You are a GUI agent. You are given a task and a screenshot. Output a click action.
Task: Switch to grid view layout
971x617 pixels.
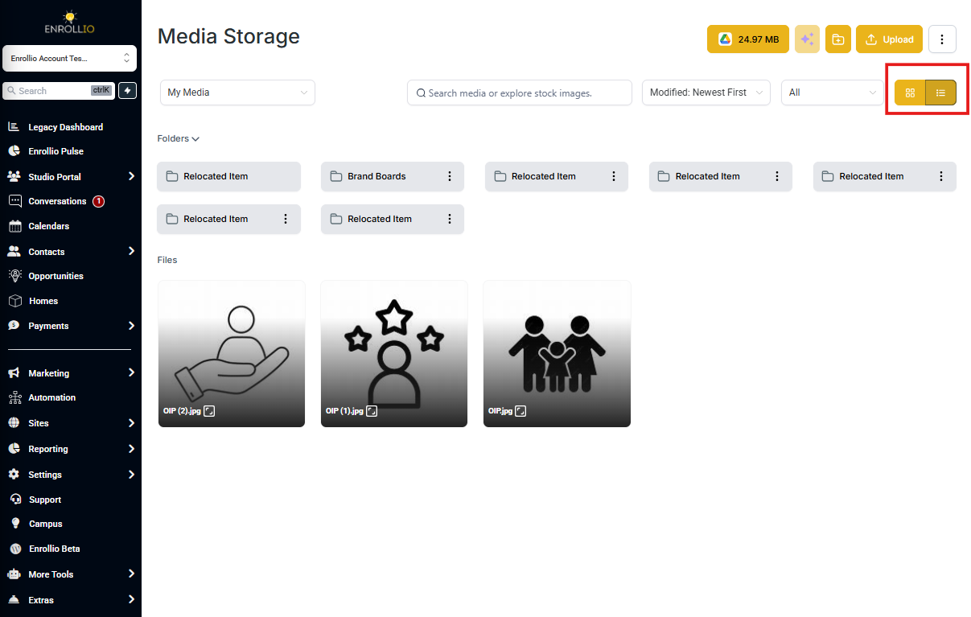(910, 93)
